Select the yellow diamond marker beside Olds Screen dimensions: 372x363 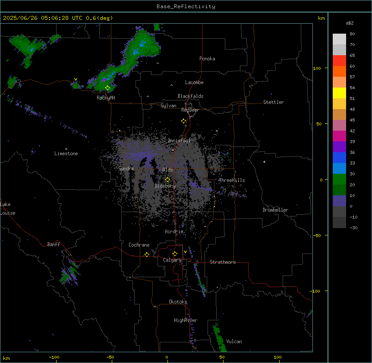pos(167,179)
